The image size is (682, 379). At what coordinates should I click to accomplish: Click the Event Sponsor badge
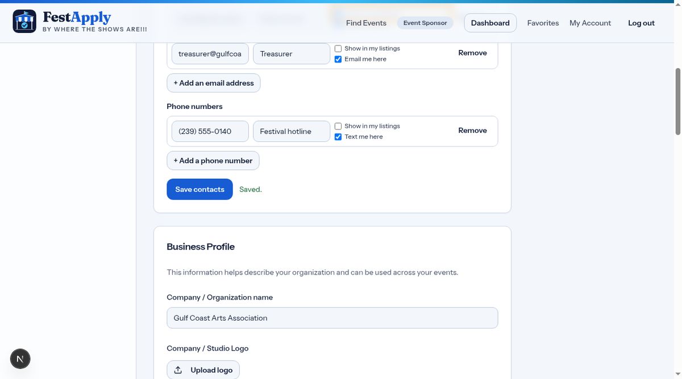coord(425,23)
